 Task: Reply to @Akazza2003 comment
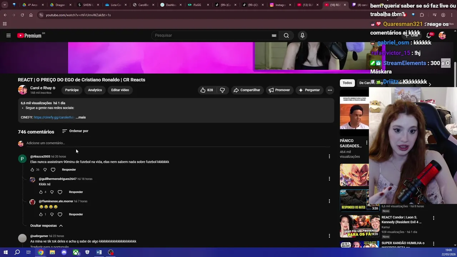[69, 170]
